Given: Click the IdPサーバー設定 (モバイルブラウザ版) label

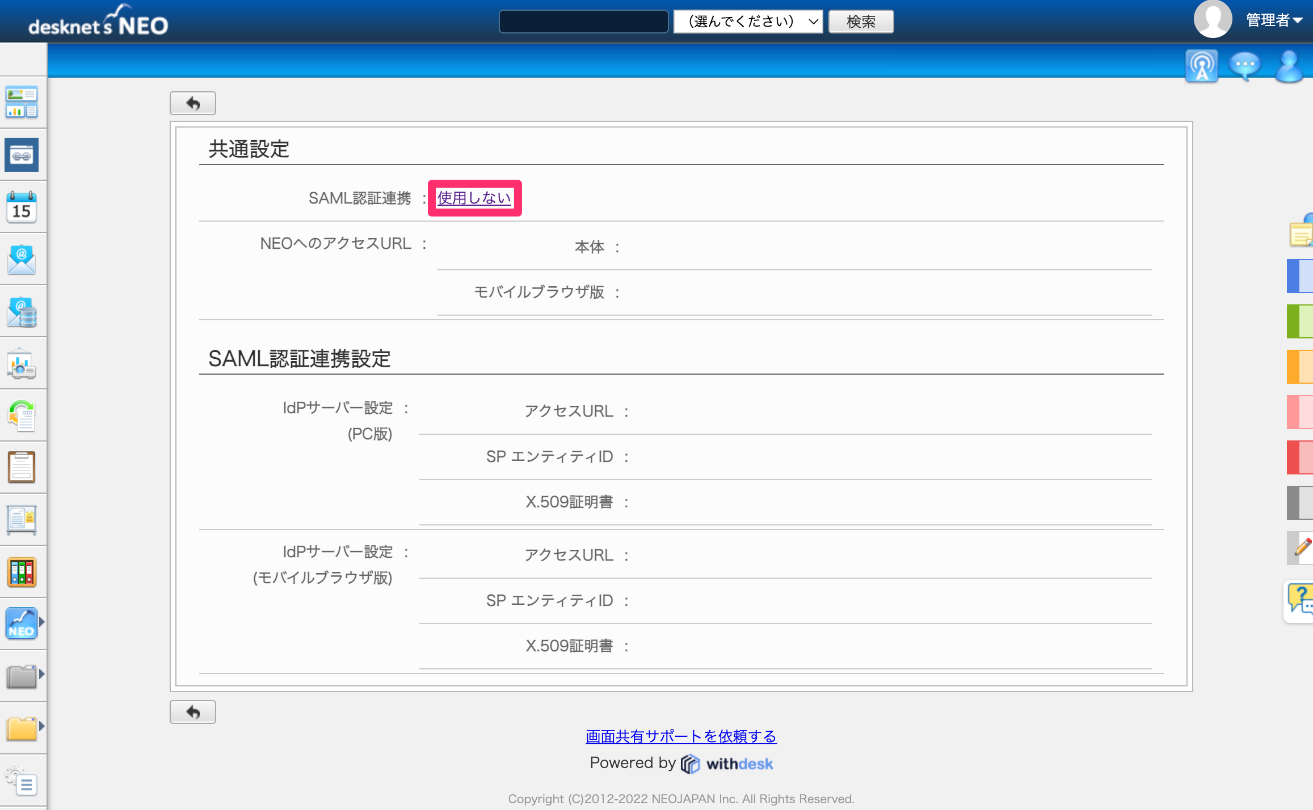Looking at the screenshot, I should coord(323,565).
